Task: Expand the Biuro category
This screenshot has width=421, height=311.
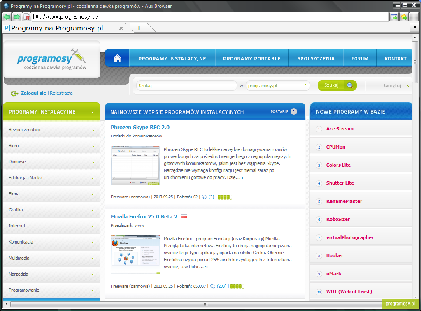Action: click(x=51, y=146)
